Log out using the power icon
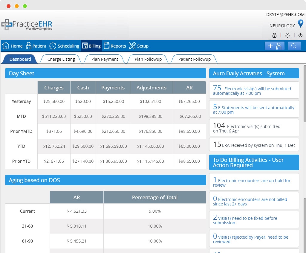Image resolution: width=306 pixels, height=253 pixels. pyautogui.click(x=300, y=35)
